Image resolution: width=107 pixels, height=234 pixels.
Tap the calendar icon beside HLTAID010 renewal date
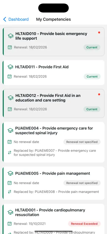pos(10,47)
